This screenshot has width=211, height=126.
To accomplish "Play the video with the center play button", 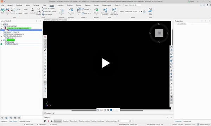I will click(x=106, y=63).
